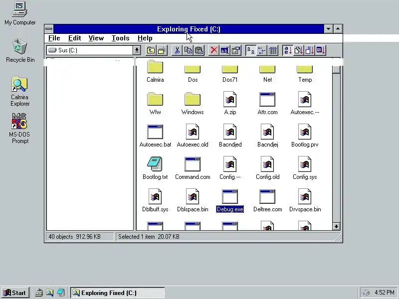
Task: Click the MS-DOS Prompt desktop shortcut
Action: tap(19, 129)
